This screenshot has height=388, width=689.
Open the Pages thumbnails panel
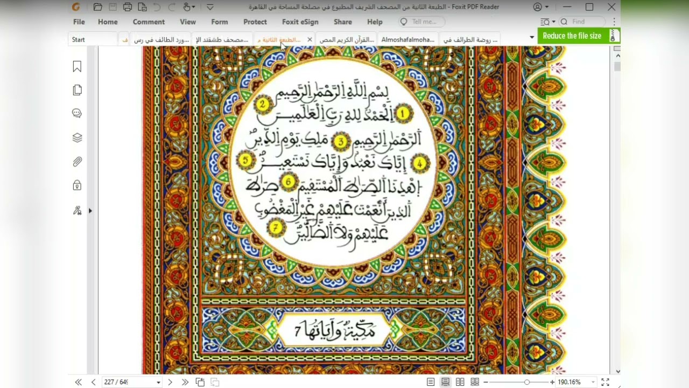[x=77, y=90]
